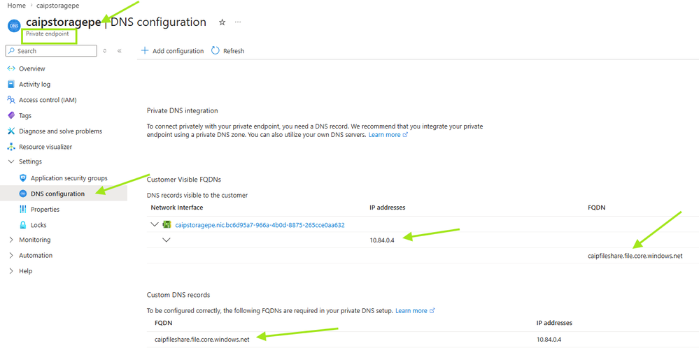The width and height of the screenshot is (699, 348).
Task: Open Overview page
Action: pyautogui.click(x=32, y=68)
